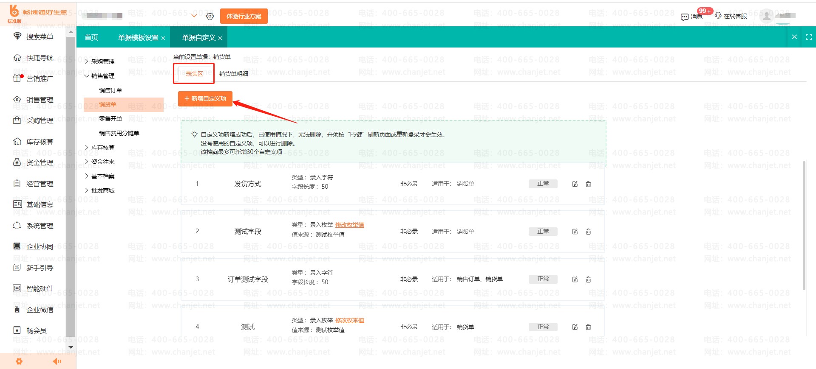Screen dimensions: 816x369
Task: Click edit icon for 发货方式 row
Action: (x=575, y=184)
